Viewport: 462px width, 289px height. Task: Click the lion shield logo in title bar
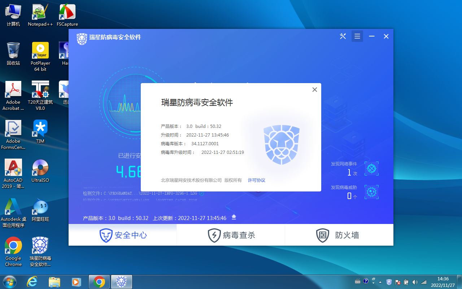pos(82,39)
